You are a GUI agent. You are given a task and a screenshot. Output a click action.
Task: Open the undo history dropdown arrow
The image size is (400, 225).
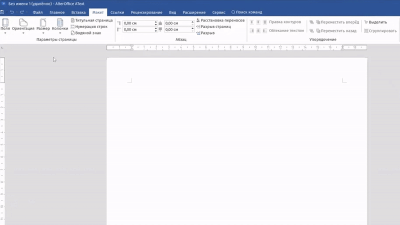tap(16, 12)
